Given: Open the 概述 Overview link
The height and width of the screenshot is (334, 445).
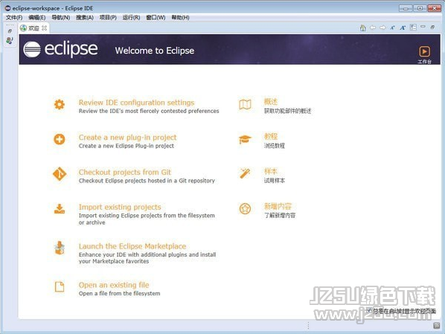Looking at the screenshot, I should [x=270, y=102].
